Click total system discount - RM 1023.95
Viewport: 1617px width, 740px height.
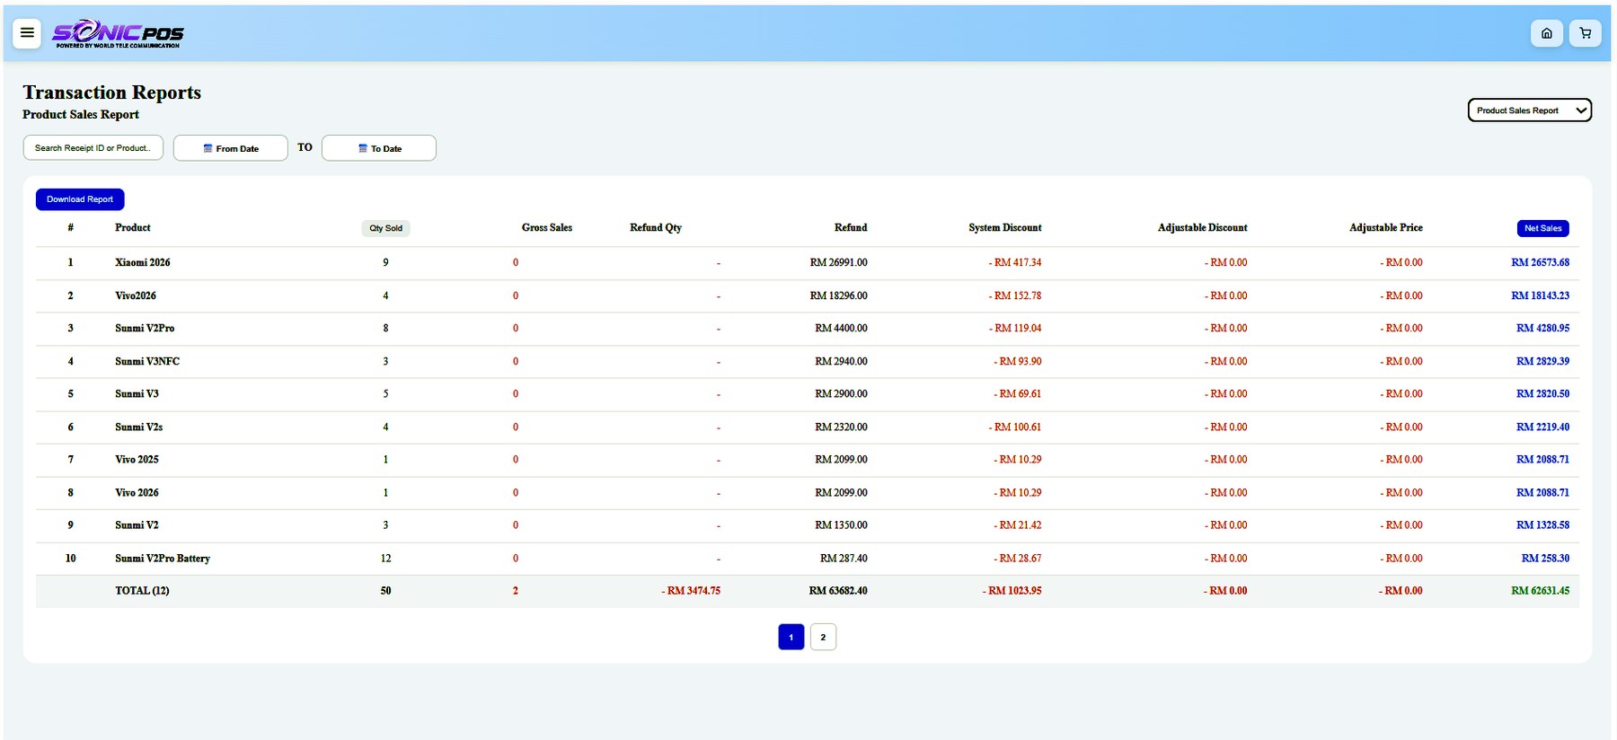pos(1012,591)
